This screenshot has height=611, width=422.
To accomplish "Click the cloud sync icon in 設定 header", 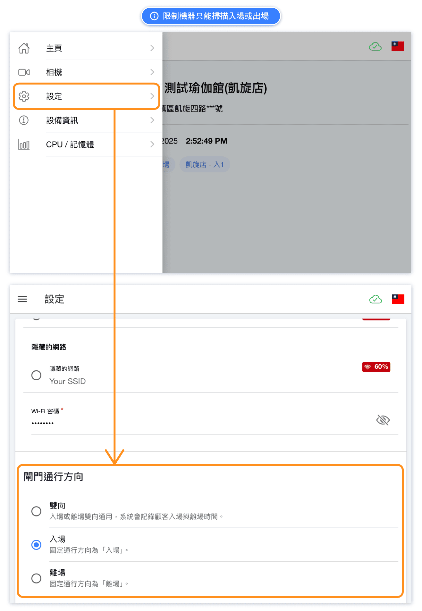I will click(x=376, y=299).
